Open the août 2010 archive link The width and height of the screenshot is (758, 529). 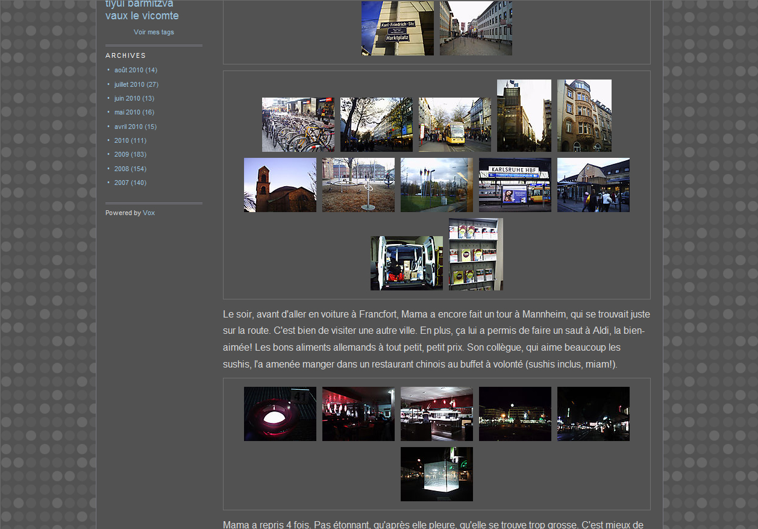point(128,70)
